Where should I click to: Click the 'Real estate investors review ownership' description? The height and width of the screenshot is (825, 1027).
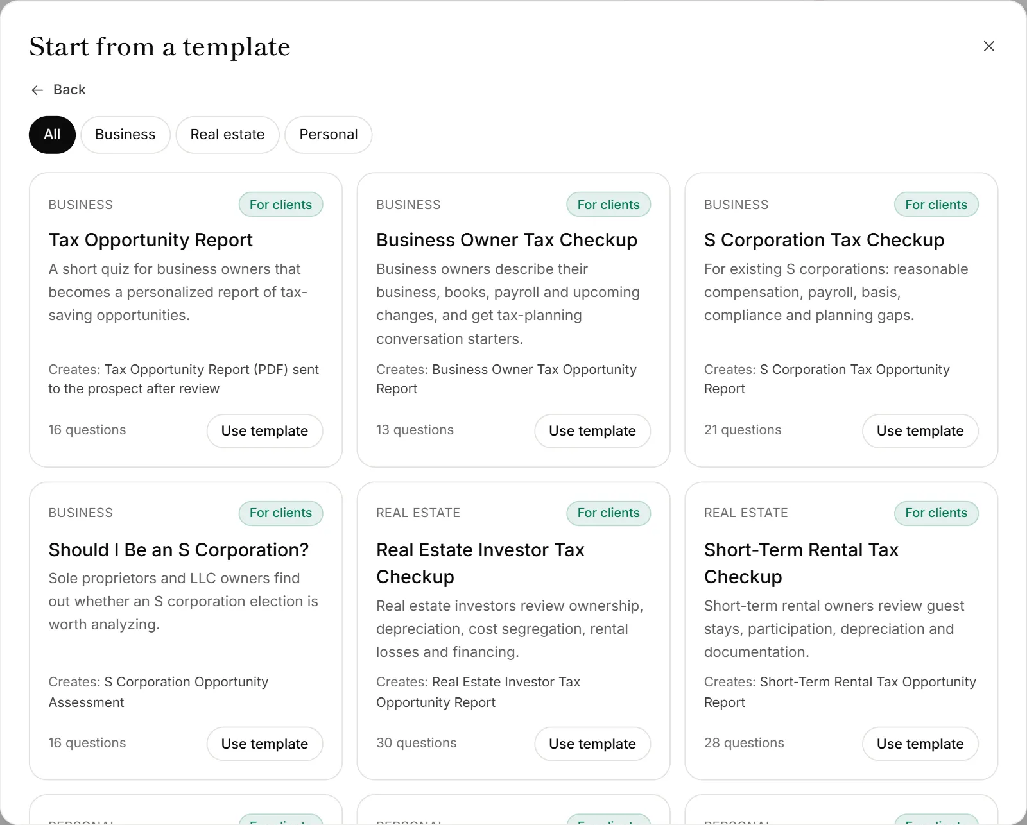[510, 629]
